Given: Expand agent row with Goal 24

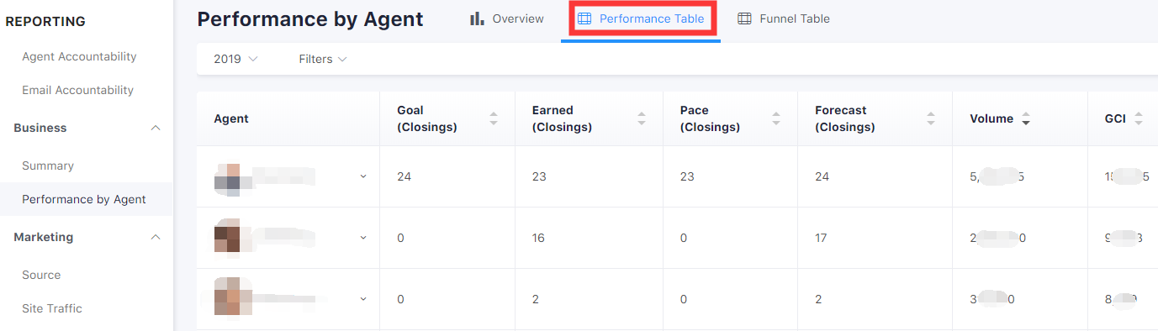Looking at the screenshot, I should tap(363, 176).
